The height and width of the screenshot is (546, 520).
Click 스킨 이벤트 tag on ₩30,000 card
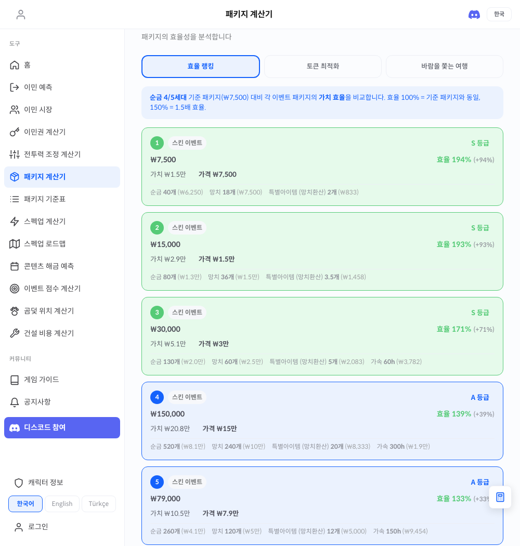187,313
